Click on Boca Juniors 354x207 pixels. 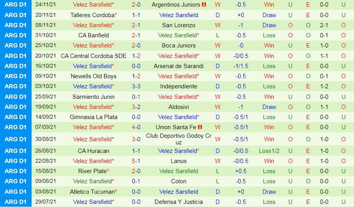[179, 46]
